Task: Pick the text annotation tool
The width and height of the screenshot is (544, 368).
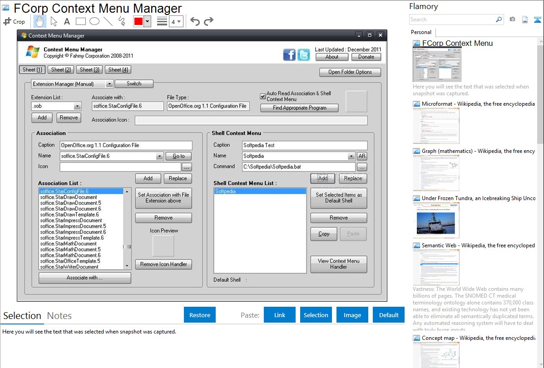Action: pos(67,21)
